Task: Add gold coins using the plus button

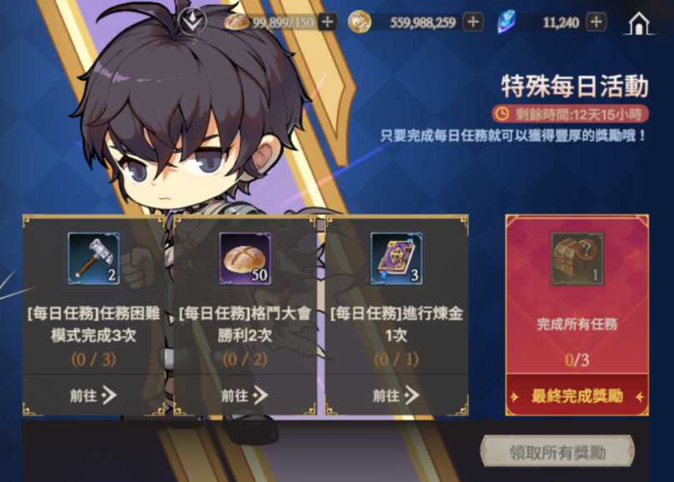Action: pyautogui.click(x=473, y=22)
